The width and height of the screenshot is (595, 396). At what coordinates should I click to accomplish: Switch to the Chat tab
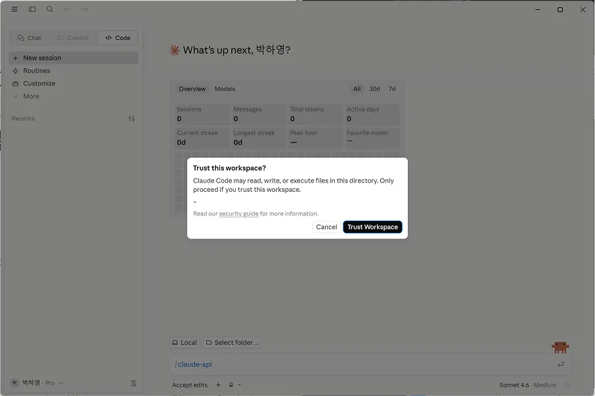pyautogui.click(x=29, y=38)
